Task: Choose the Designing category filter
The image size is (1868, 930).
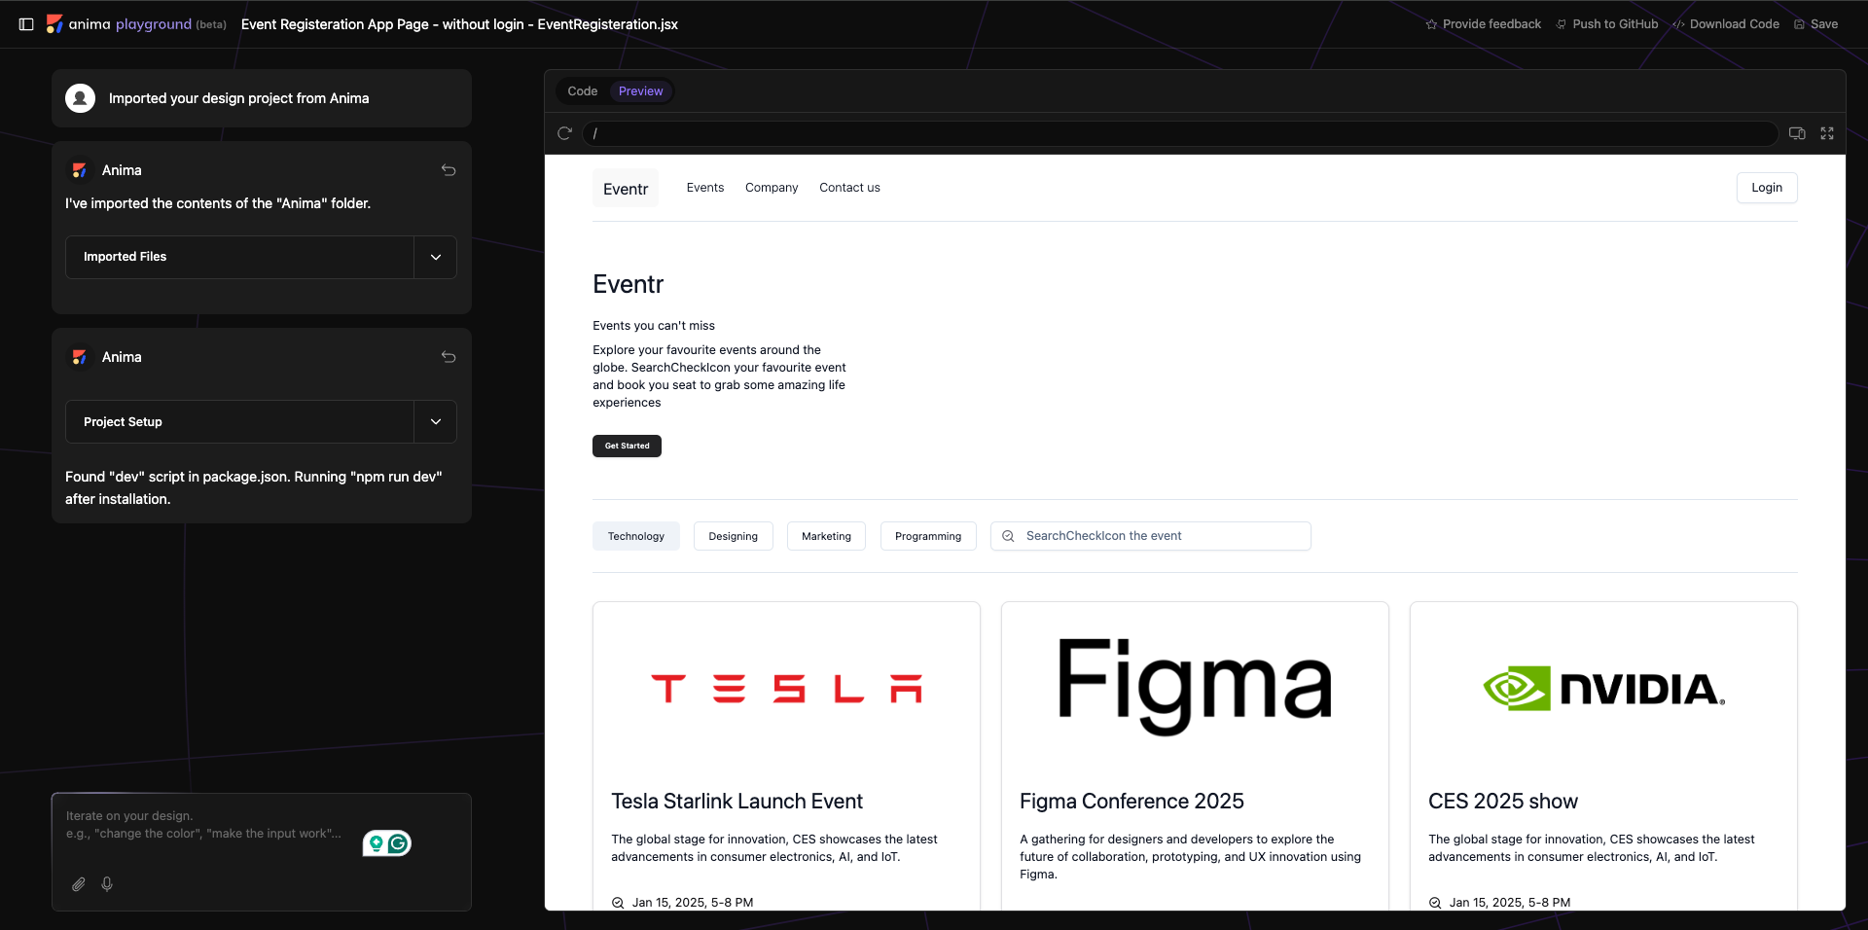Action: tap(733, 536)
